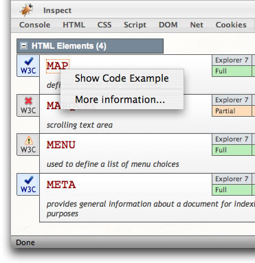
Task: Click the W3C checkmark icon beside MAP
Action: tap(28, 66)
